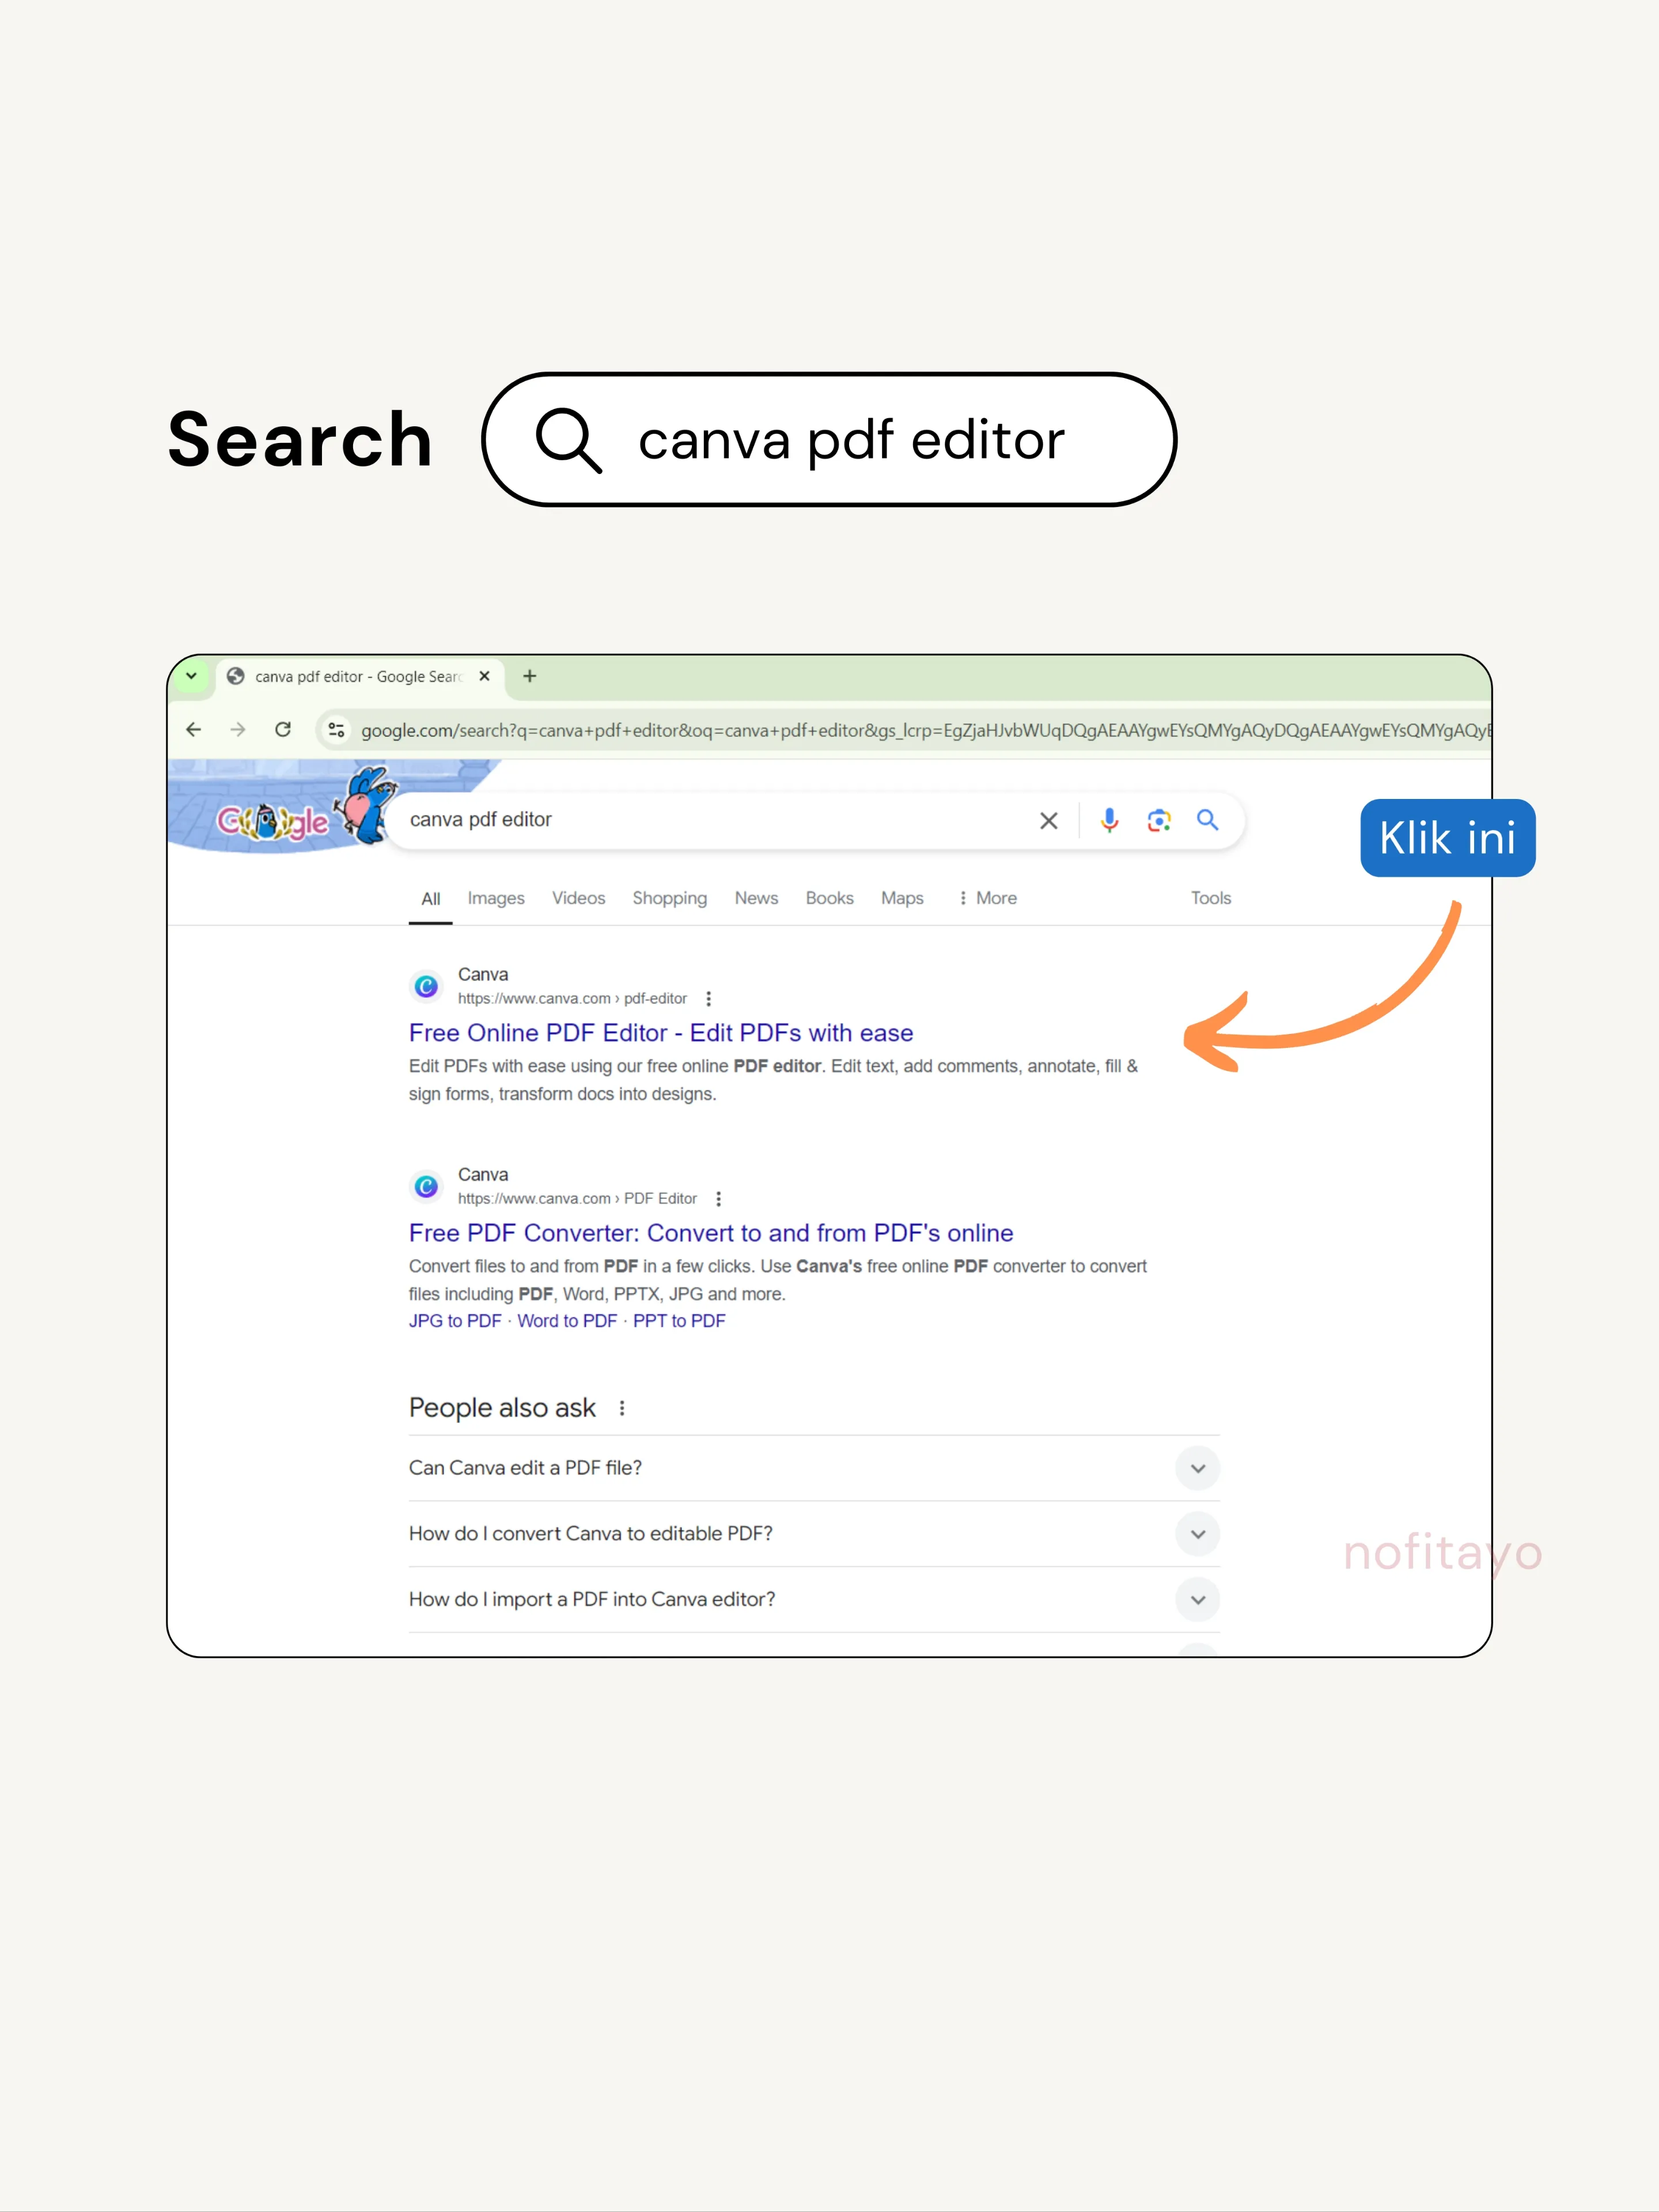The width and height of the screenshot is (1659, 2212).
Task: Open a new tab with plus icon
Action: coord(530,676)
